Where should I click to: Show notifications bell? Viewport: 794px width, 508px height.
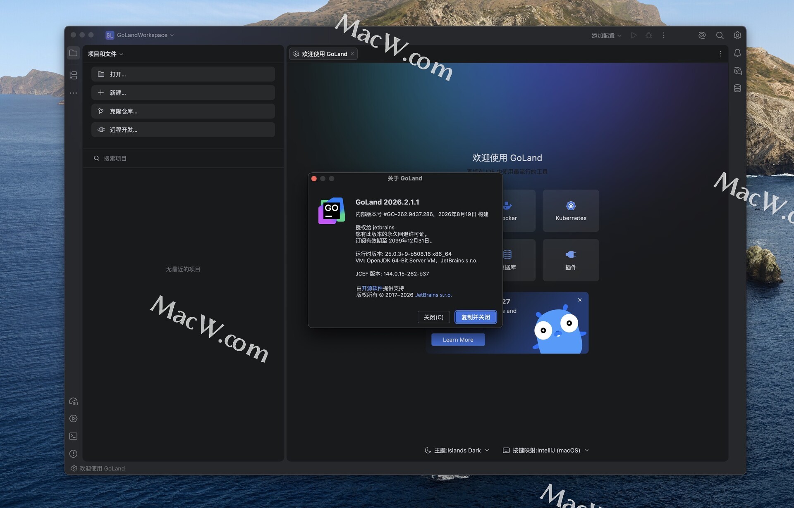737,53
